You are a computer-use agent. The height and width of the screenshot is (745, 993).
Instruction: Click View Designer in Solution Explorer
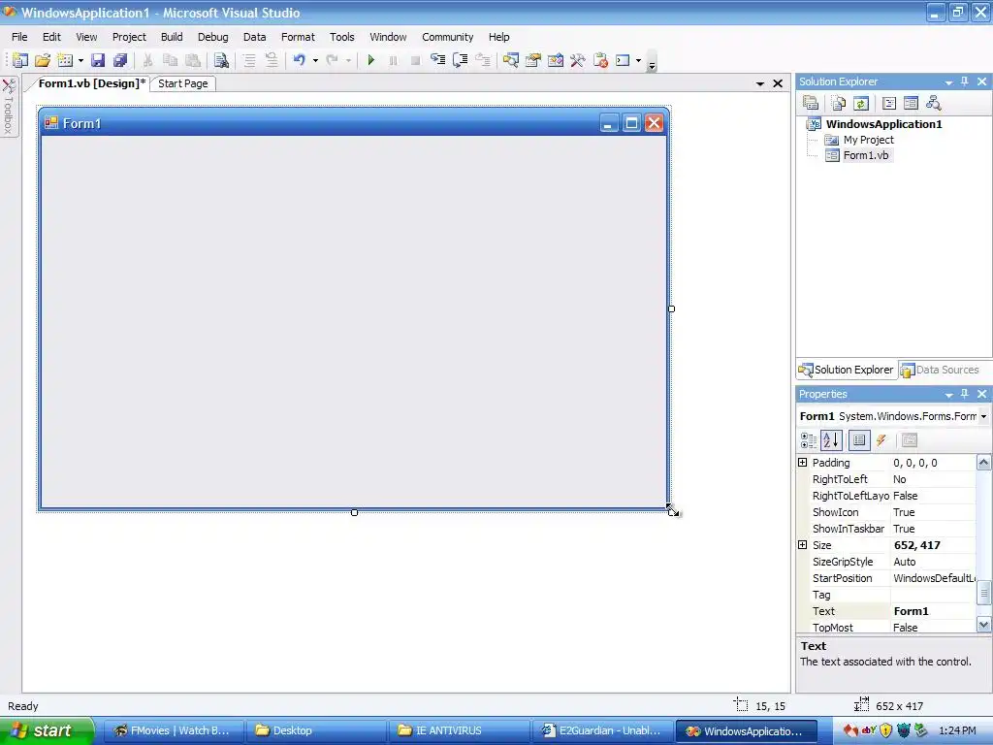(911, 103)
